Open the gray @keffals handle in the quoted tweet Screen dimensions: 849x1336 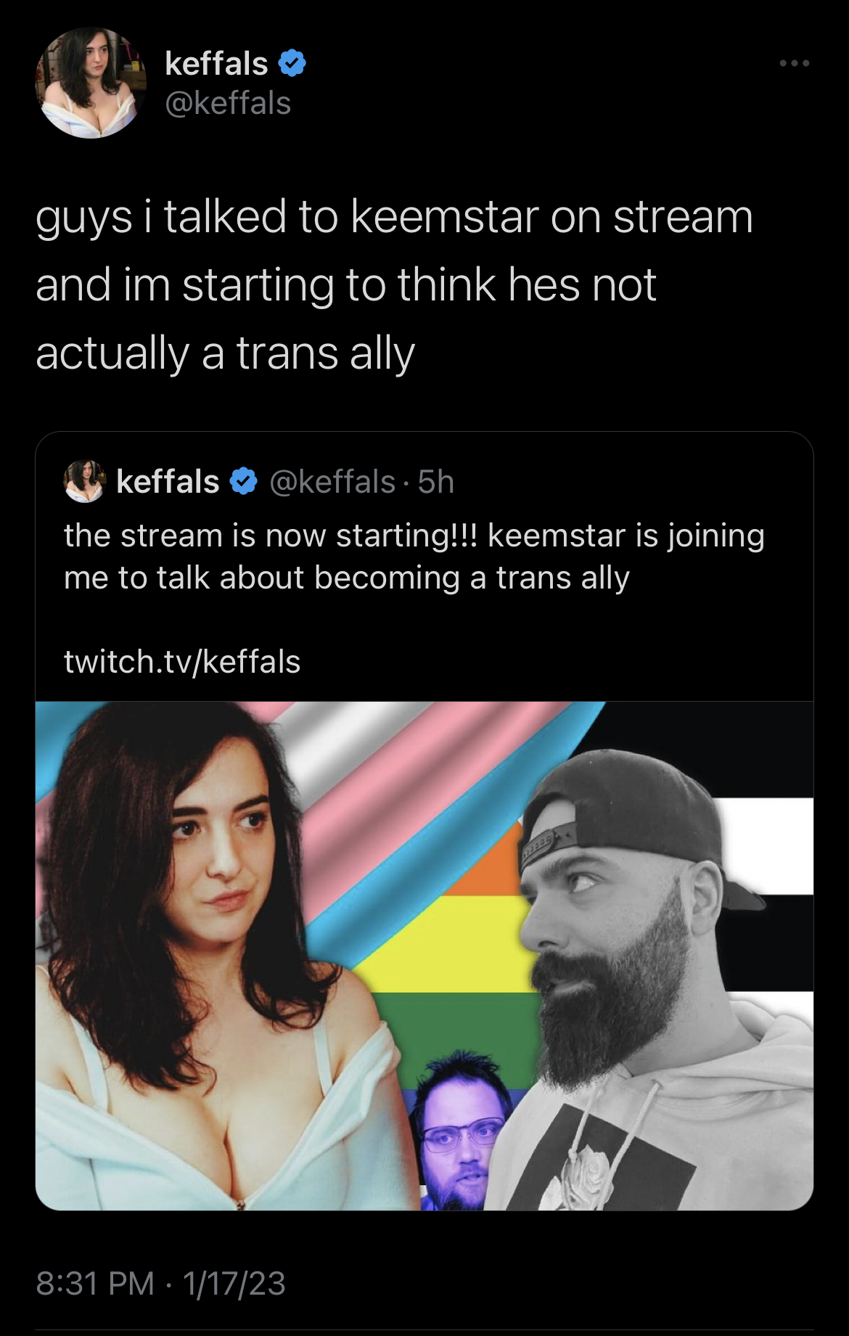(332, 482)
